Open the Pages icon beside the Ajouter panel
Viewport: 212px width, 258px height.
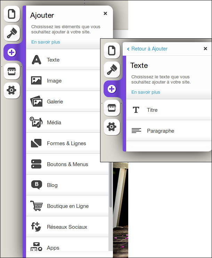coord(11,14)
